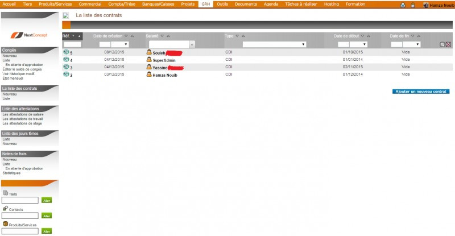Open Nouveau under Congés
455x236 pixels.
pyautogui.click(x=10, y=56)
